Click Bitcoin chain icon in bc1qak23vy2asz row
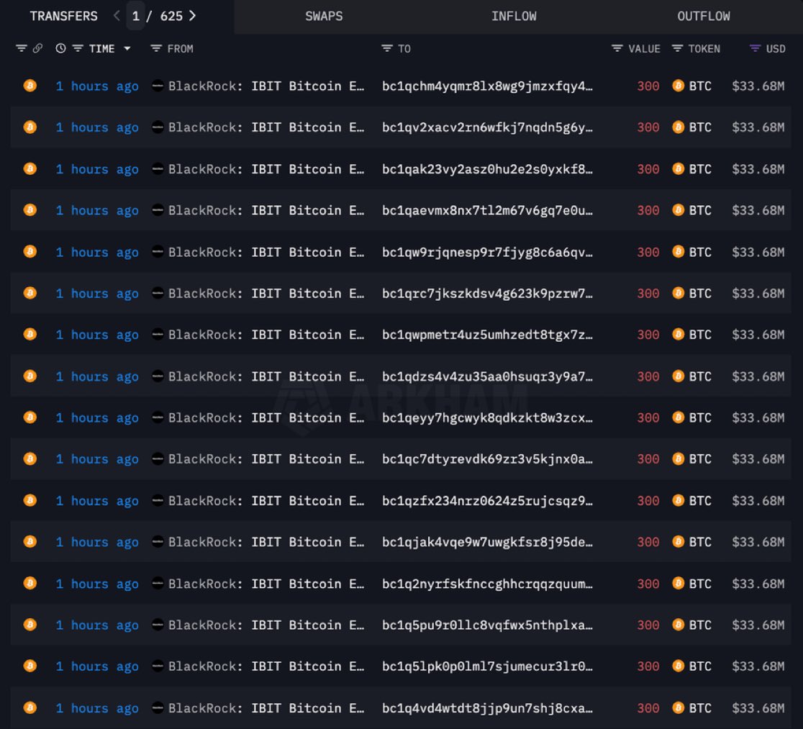 click(x=30, y=168)
